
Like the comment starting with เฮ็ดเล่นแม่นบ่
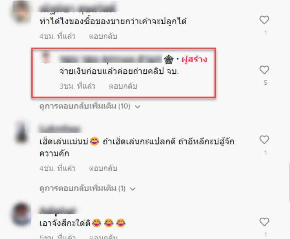click(x=264, y=140)
